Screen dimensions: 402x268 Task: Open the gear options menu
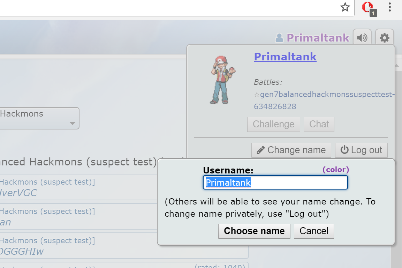384,38
